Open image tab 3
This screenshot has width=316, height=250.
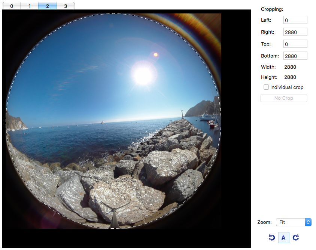(x=65, y=6)
